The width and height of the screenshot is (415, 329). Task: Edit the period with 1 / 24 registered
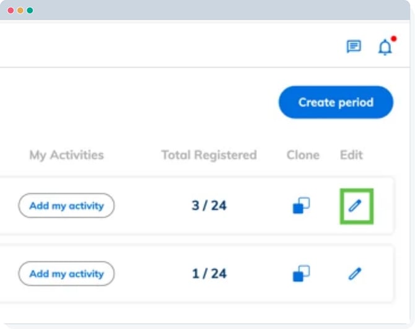click(x=355, y=273)
